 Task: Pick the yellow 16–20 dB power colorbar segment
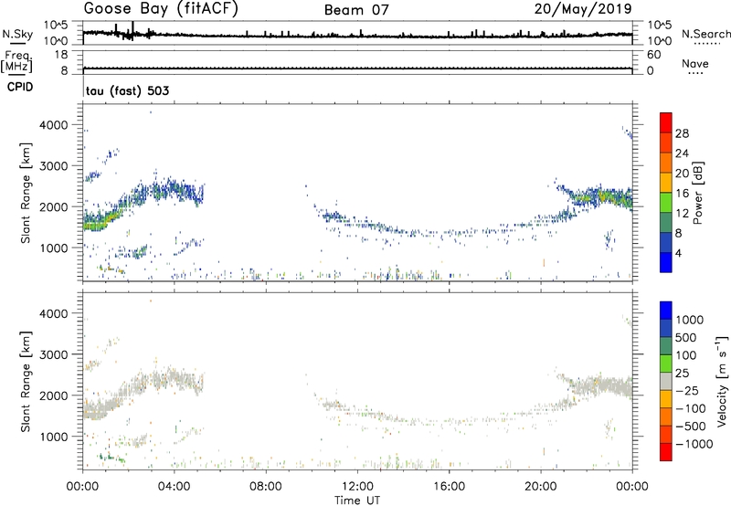(x=666, y=183)
